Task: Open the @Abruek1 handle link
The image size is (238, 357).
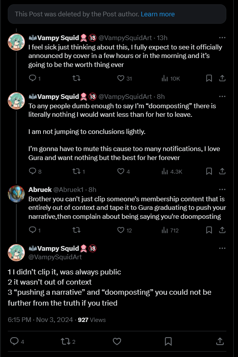Action: pyautogui.click(x=69, y=190)
